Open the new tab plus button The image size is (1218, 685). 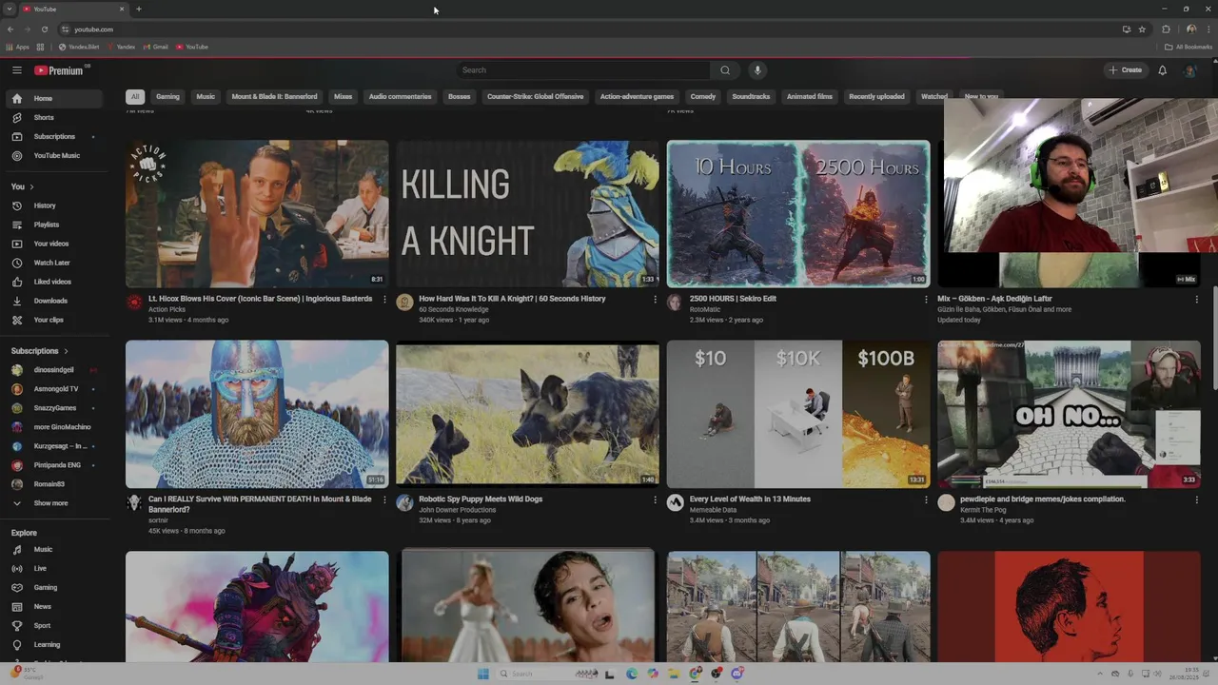[139, 9]
